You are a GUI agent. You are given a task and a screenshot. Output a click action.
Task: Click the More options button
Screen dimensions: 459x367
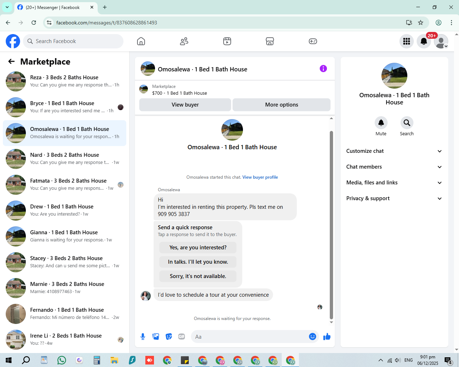[x=281, y=105]
